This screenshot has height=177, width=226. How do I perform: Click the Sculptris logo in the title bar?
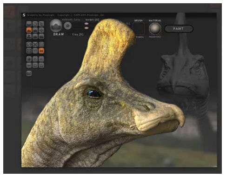tap(24, 15)
